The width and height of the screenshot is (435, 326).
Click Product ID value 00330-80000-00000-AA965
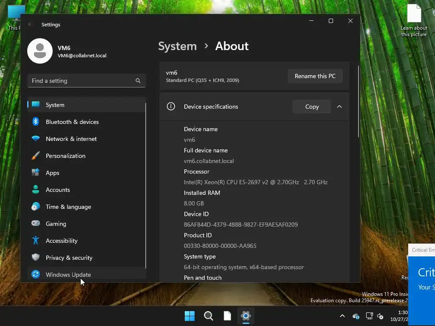click(220, 246)
